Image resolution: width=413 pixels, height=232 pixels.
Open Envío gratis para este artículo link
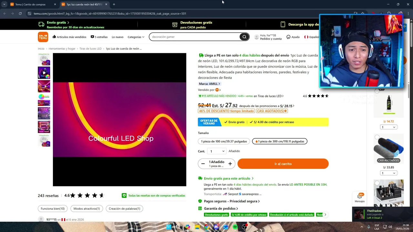click(x=229, y=178)
